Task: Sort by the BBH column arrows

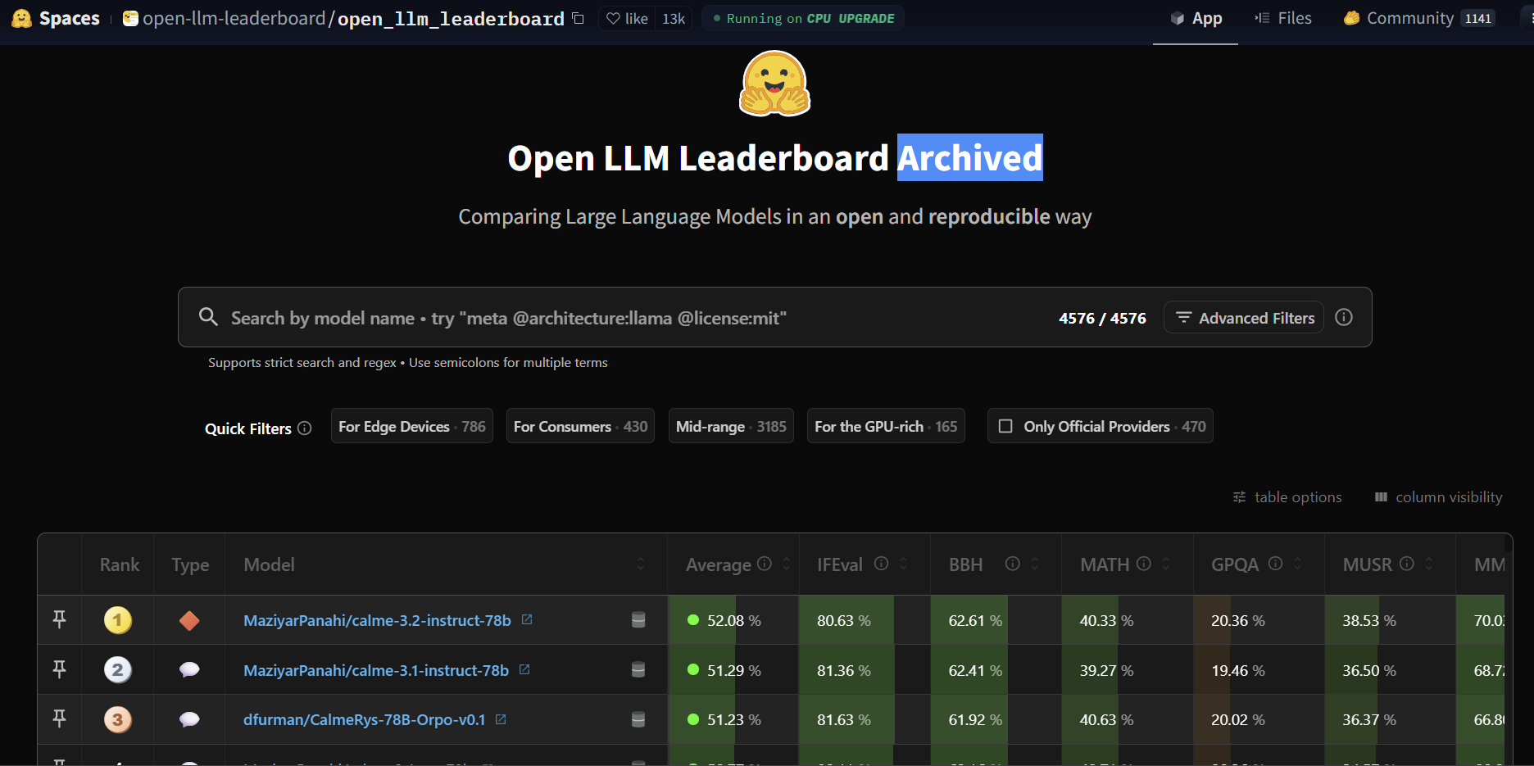Action: 1035,564
